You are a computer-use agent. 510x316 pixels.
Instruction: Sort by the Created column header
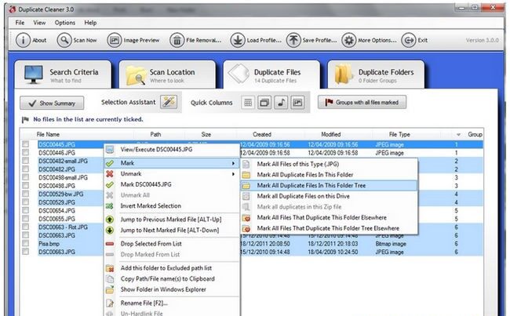(262, 134)
